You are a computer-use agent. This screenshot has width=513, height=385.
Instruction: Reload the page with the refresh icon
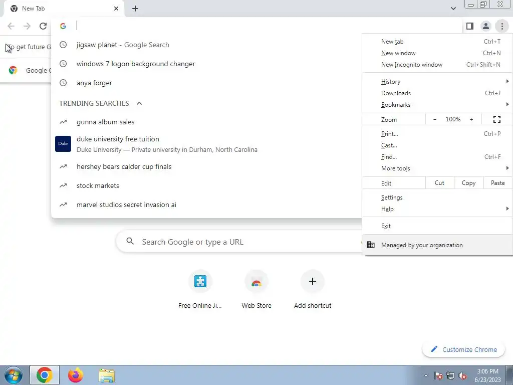(43, 26)
